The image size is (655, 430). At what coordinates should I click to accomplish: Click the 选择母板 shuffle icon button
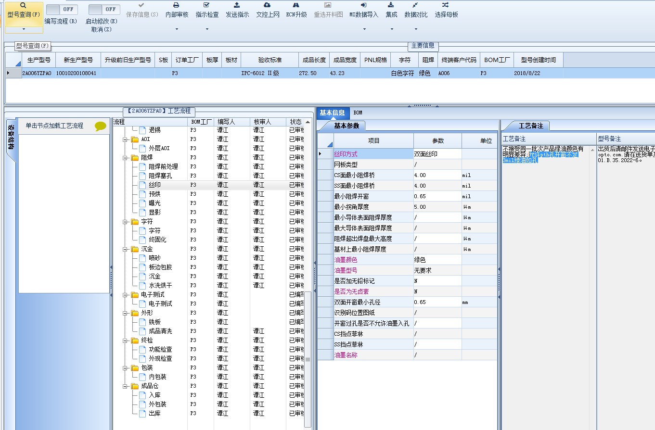pyautogui.click(x=446, y=5)
